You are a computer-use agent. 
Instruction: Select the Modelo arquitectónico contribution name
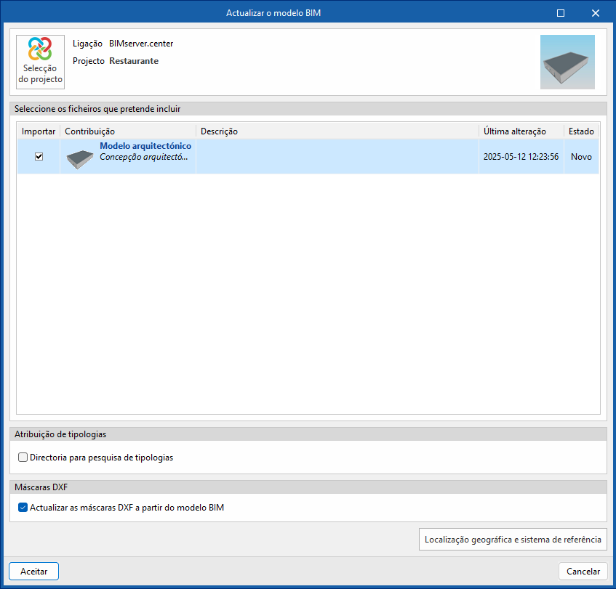(x=145, y=146)
